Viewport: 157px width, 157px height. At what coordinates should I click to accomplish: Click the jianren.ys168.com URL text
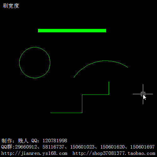point(34,154)
